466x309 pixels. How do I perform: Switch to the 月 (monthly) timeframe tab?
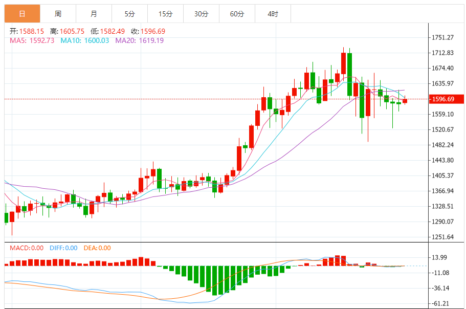pos(94,14)
